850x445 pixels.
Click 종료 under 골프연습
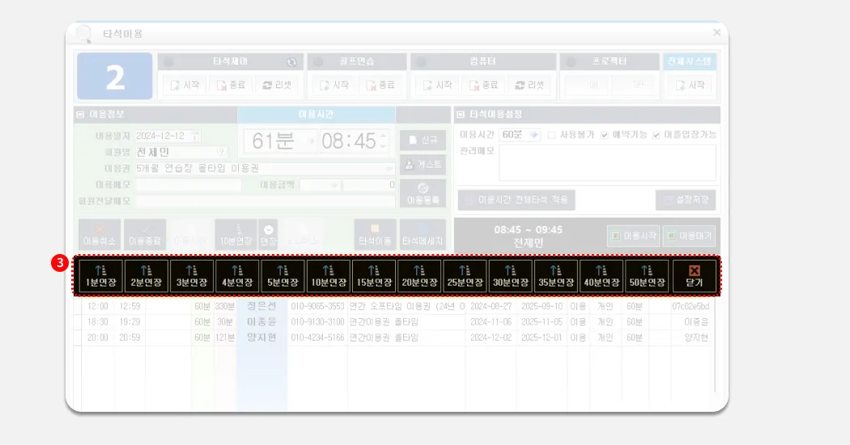pos(380,85)
